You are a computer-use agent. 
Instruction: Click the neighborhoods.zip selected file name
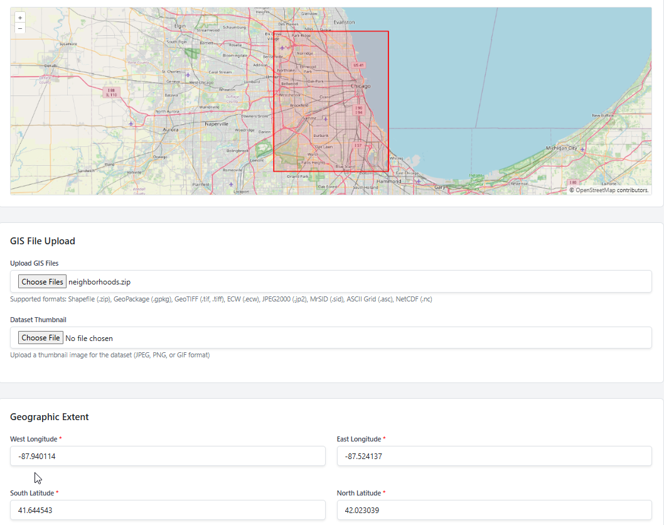(99, 282)
